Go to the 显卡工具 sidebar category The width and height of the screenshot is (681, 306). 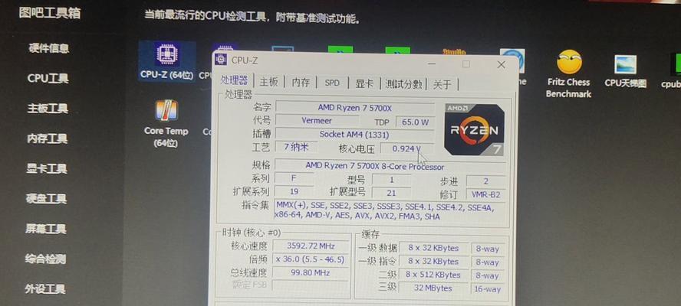pyautogui.click(x=47, y=168)
